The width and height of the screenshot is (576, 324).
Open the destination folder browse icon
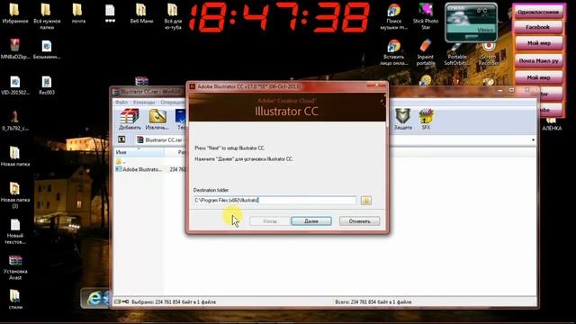(366, 200)
